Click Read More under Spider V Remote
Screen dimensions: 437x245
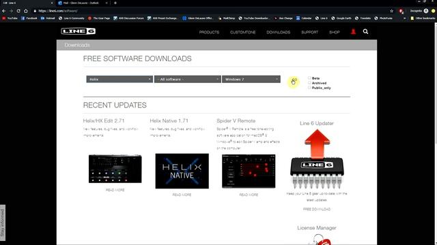(x=249, y=195)
